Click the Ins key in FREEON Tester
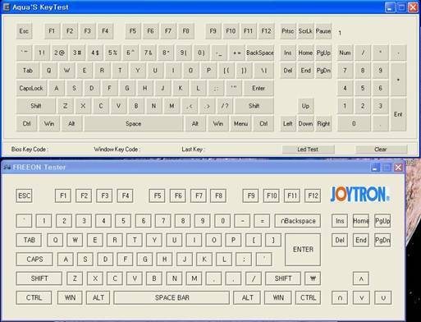The width and height of the screenshot is (421, 322). pos(340,221)
